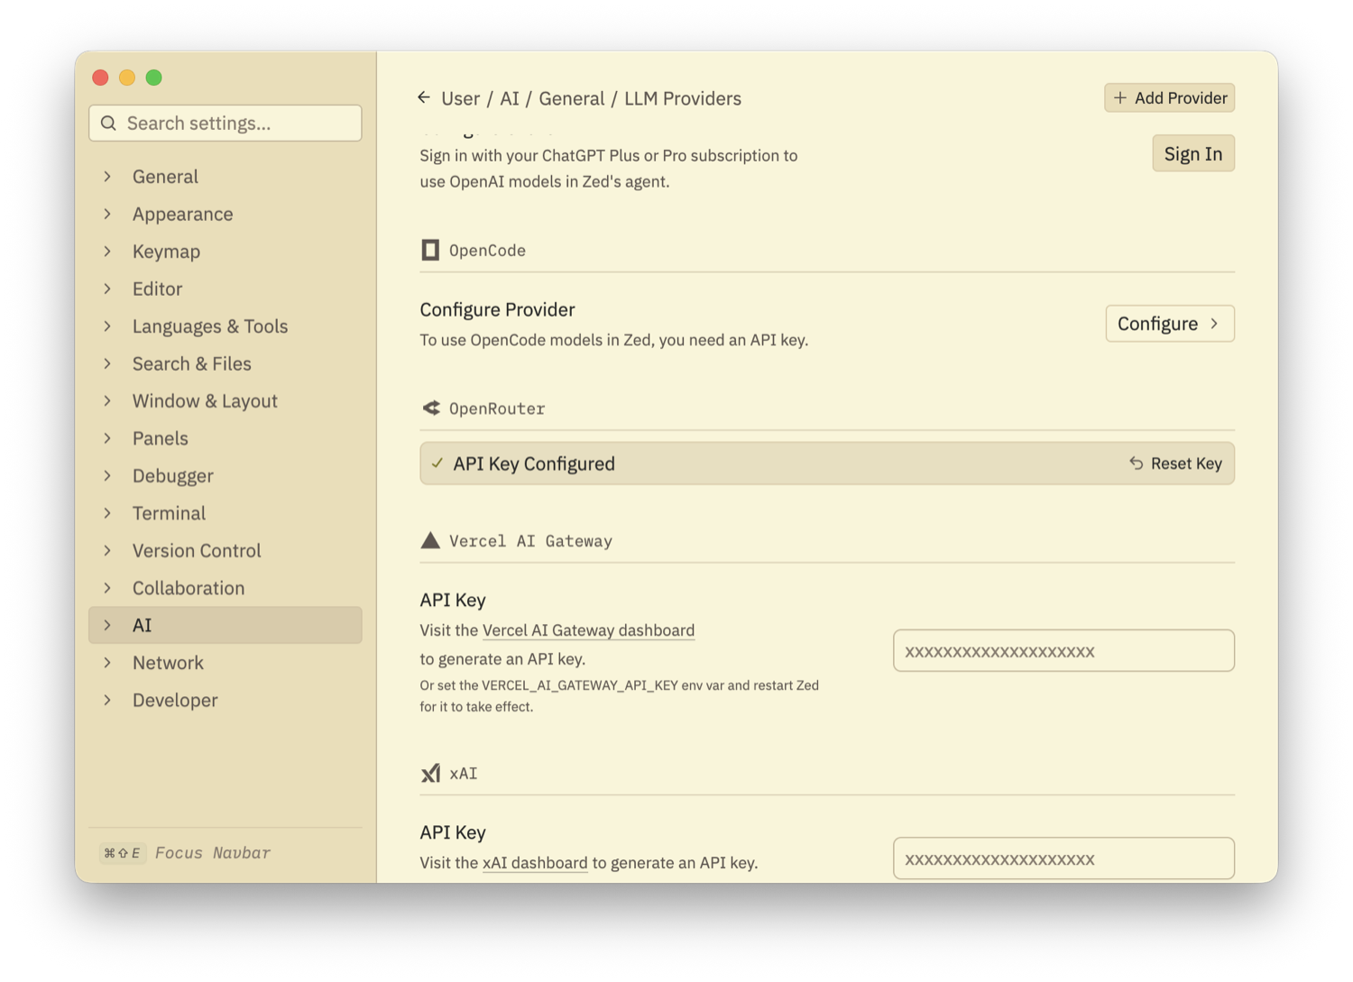Image resolution: width=1353 pixels, height=982 pixels.
Task: Select Editor in the sidebar
Action: 225,289
